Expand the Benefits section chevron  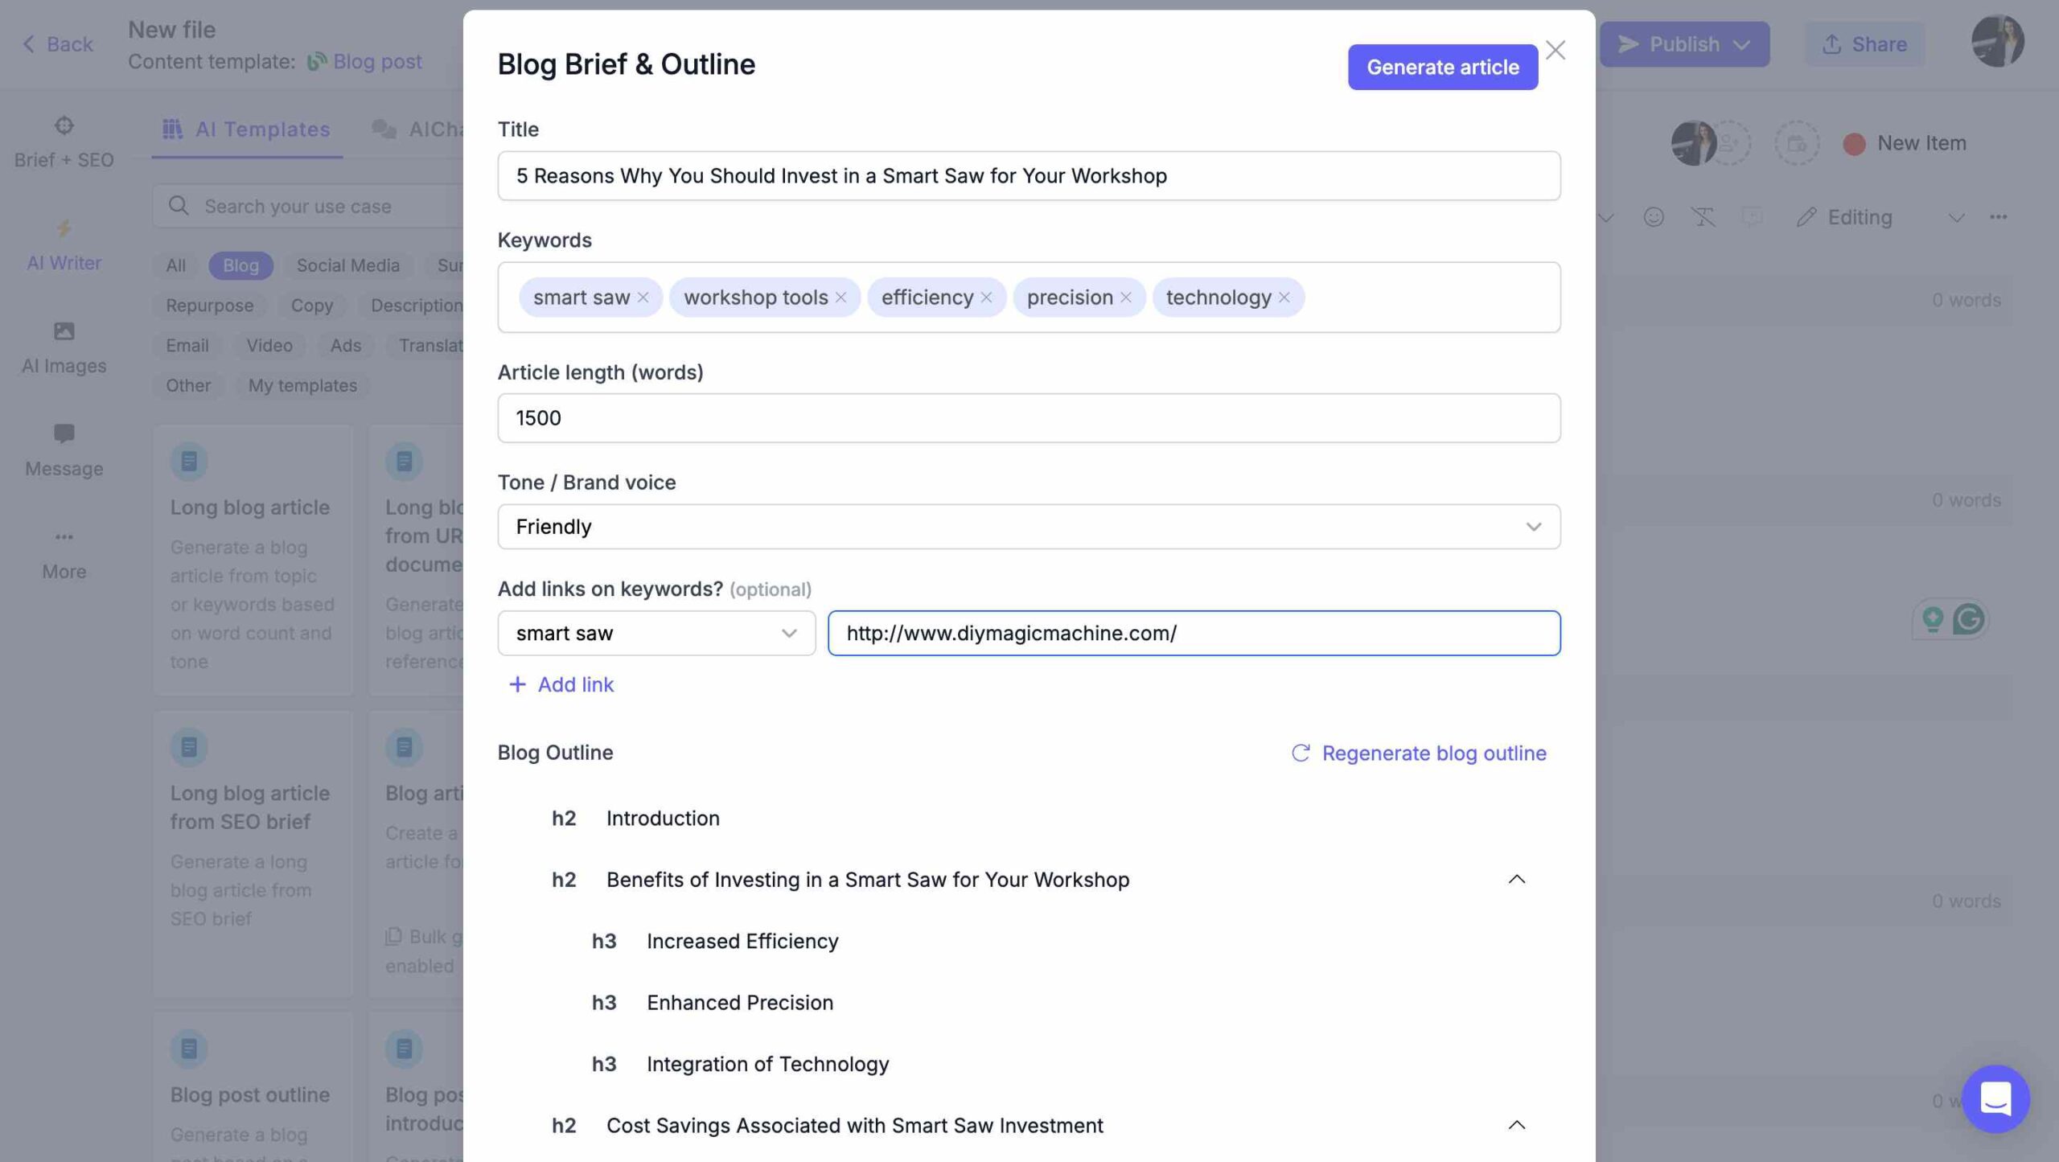(x=1513, y=879)
